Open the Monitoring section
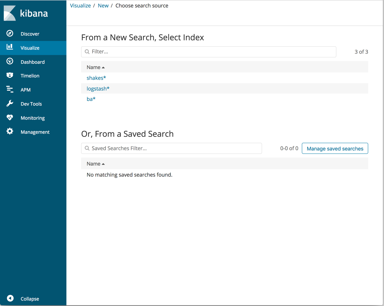 [33, 118]
